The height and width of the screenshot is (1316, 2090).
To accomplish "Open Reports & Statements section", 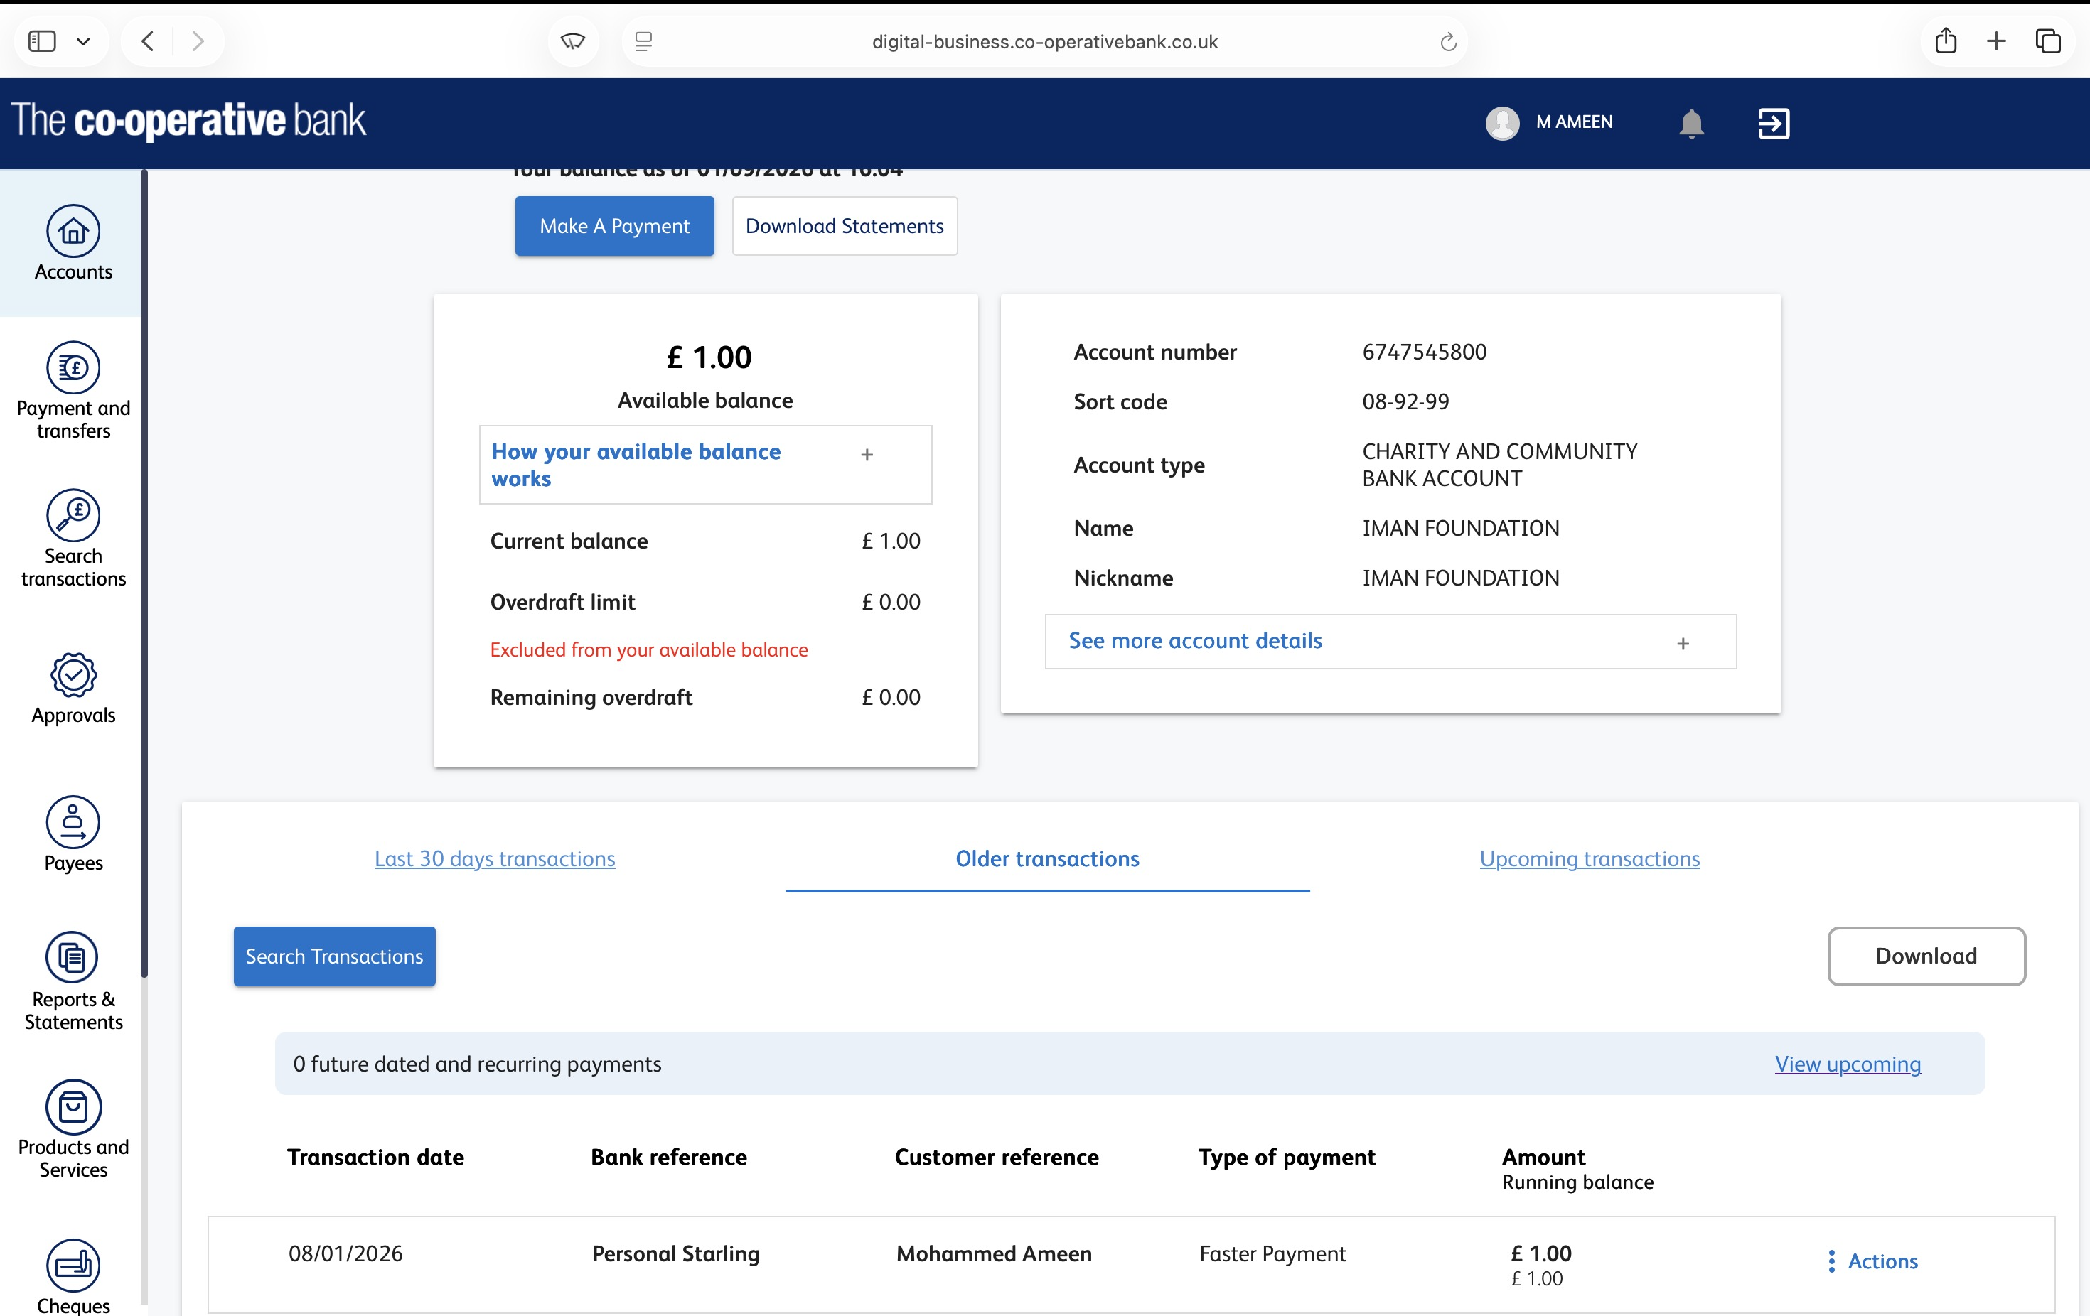I will [73, 981].
